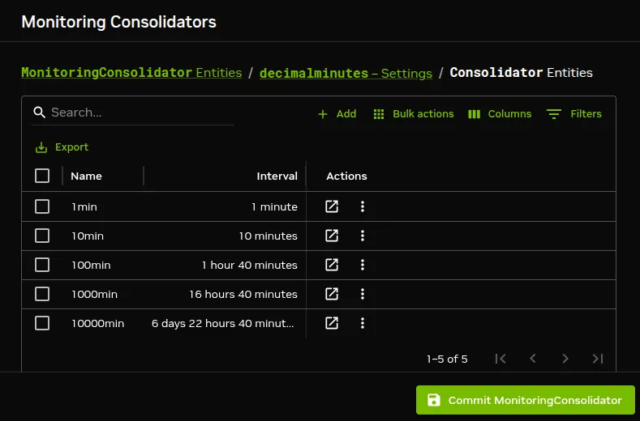The width and height of the screenshot is (640, 421).
Task: Click the search magnifier icon
Action: point(39,113)
